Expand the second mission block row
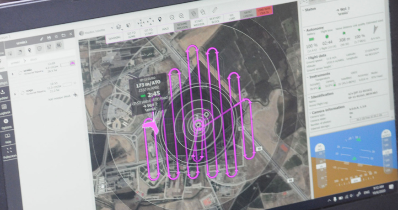 point(15,94)
